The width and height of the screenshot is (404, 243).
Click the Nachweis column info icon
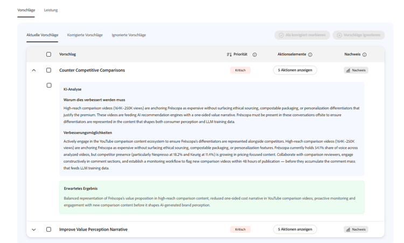[x=365, y=54]
